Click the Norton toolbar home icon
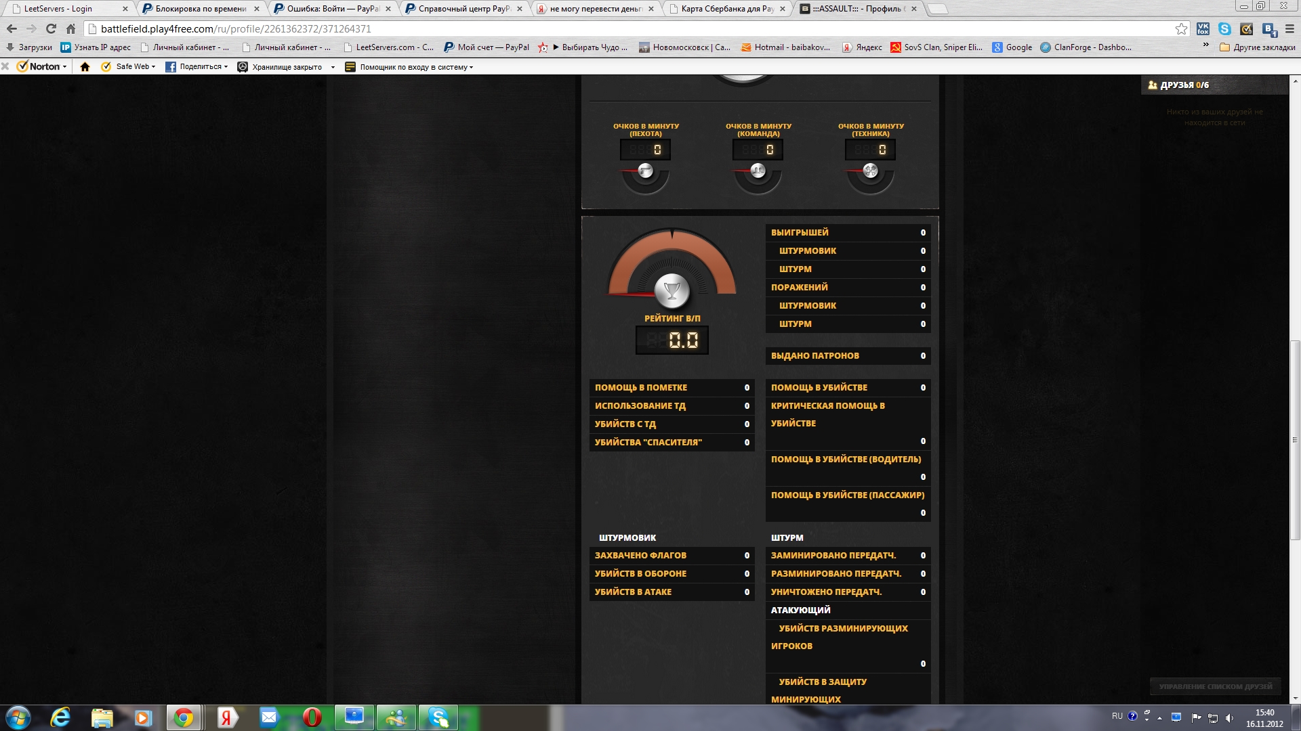1301x731 pixels. [85, 67]
